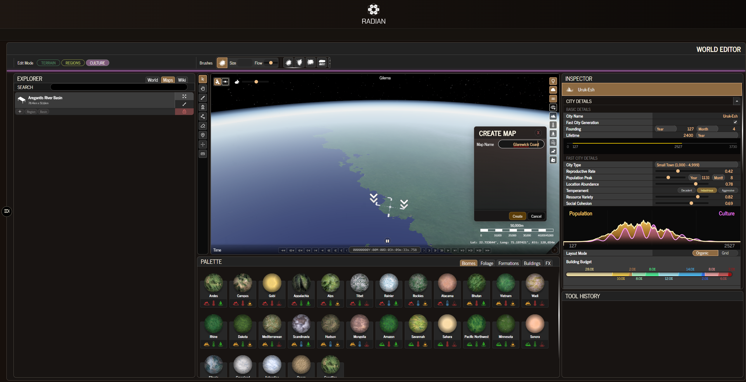
Task: Switch palette to the Foliage tab
Action: [487, 263]
